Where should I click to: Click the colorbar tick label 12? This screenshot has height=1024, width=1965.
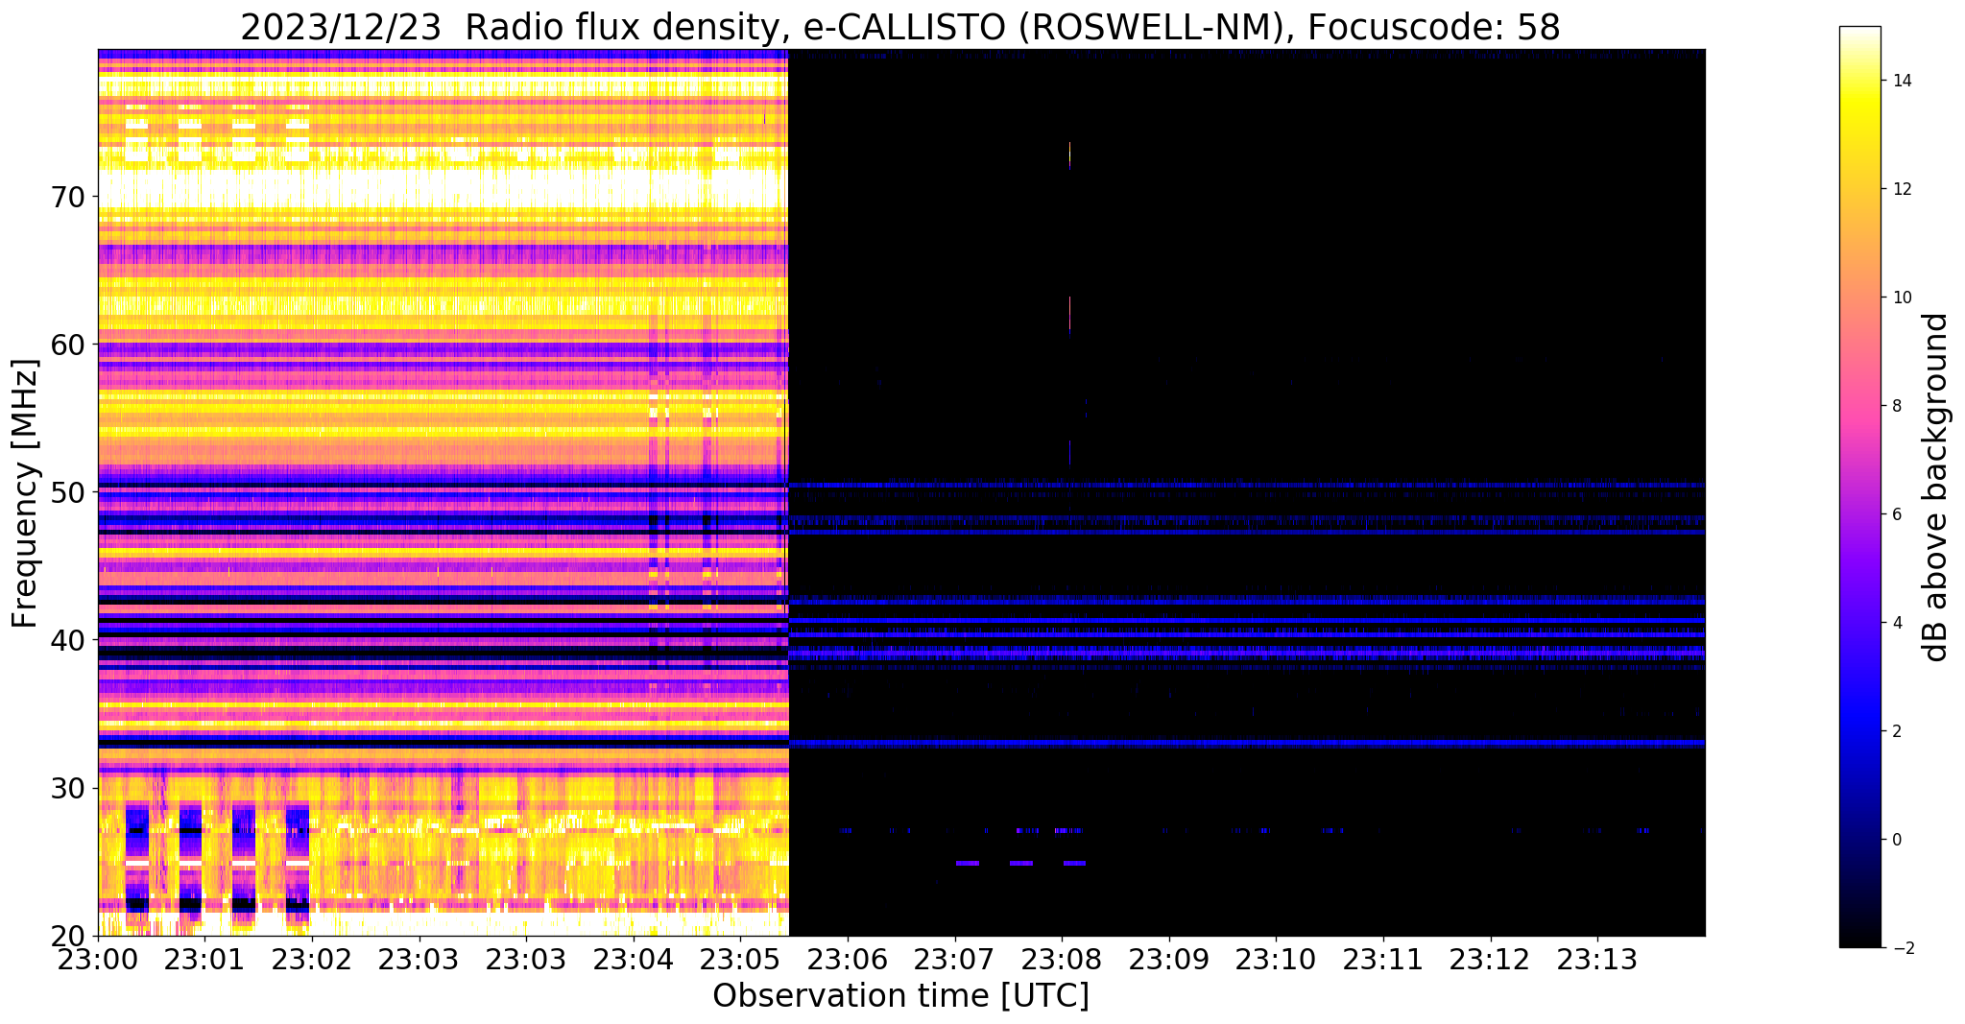[1902, 189]
